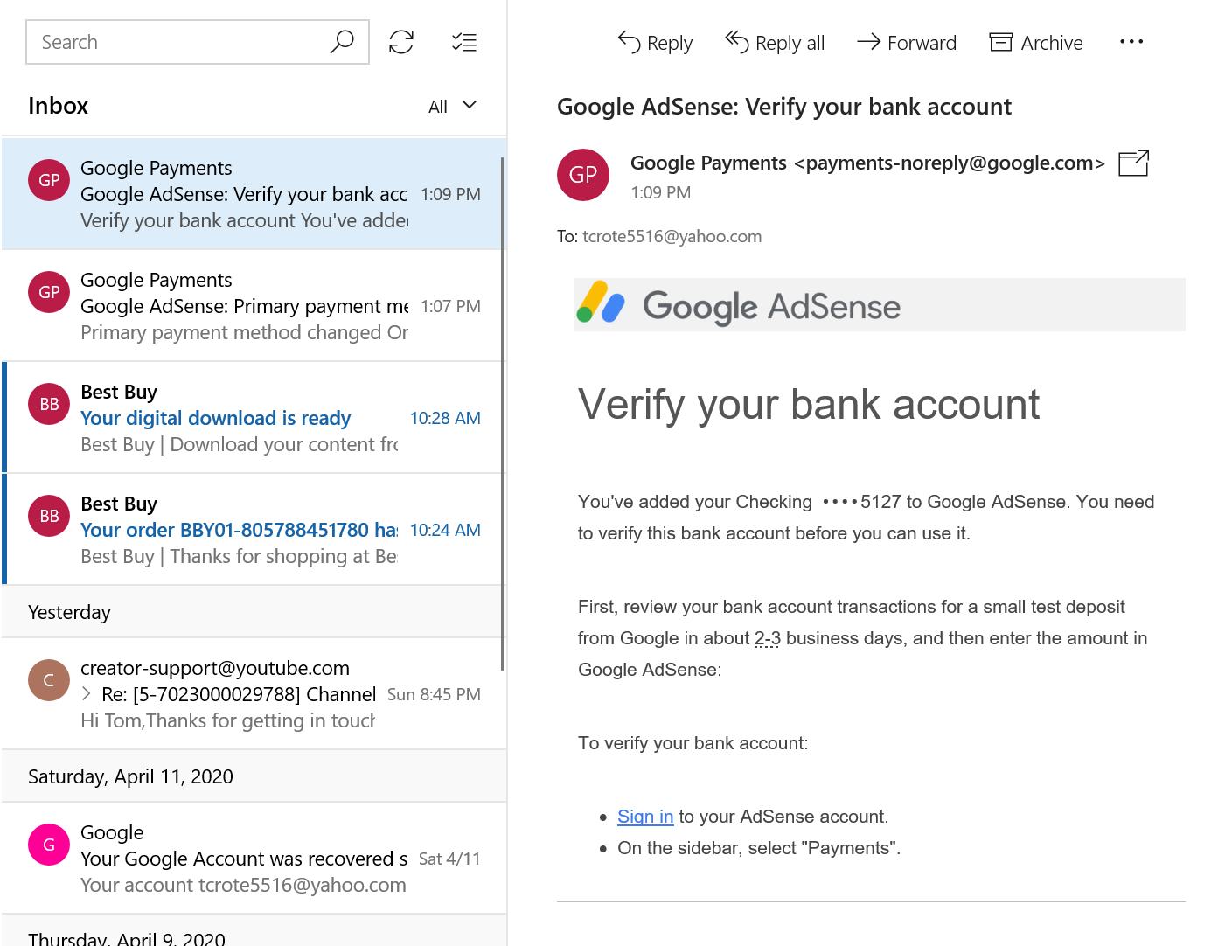Click BB avatar of order BBY01 email

pos(49,516)
